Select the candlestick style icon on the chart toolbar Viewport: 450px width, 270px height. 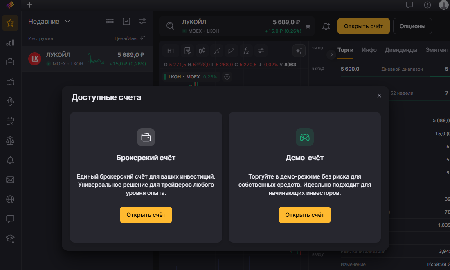pyautogui.click(x=202, y=51)
